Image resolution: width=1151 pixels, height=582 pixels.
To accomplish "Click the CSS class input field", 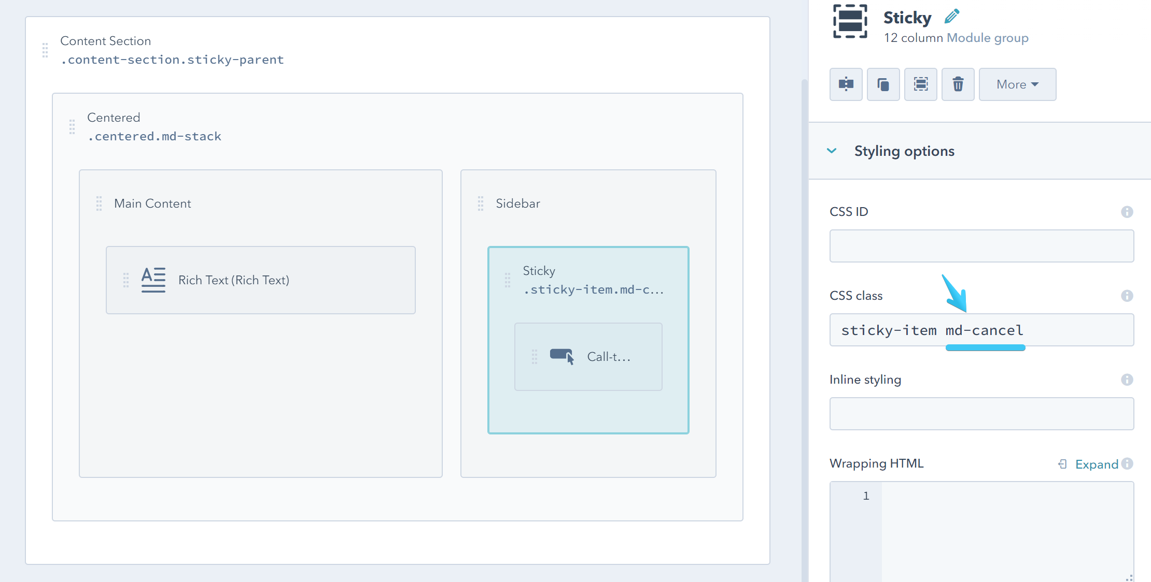I will pos(981,330).
